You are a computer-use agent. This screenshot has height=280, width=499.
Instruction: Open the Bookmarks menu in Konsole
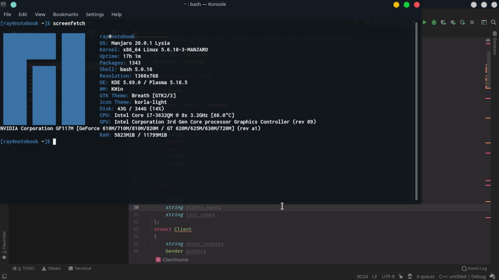tap(65, 14)
